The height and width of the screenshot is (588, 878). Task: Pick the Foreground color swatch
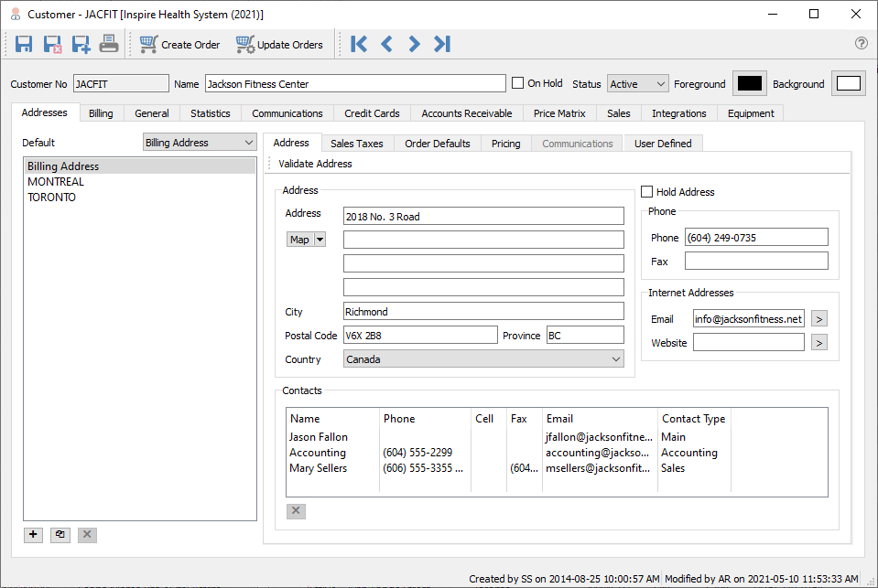750,83
